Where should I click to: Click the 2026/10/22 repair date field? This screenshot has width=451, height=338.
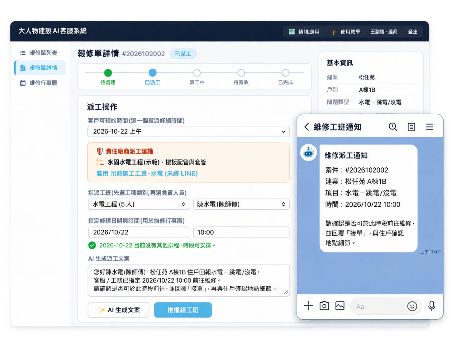click(139, 232)
